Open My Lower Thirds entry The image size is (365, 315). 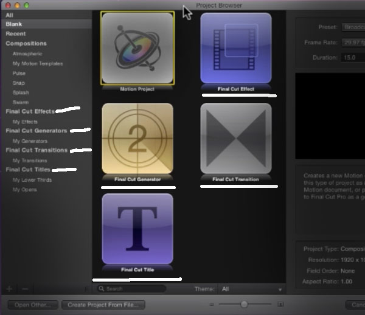[32, 180]
